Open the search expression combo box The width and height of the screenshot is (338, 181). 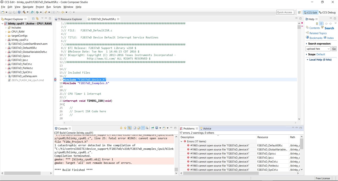pos(318,49)
